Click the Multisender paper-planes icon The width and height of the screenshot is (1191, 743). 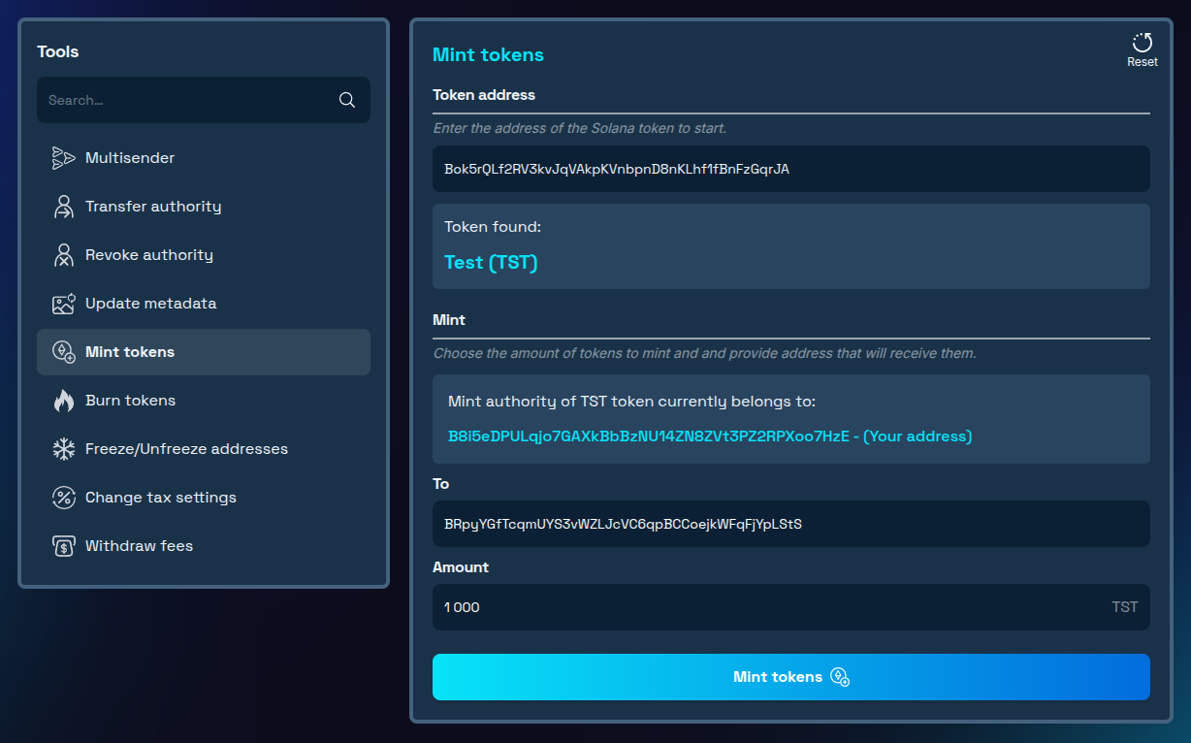pyautogui.click(x=63, y=158)
